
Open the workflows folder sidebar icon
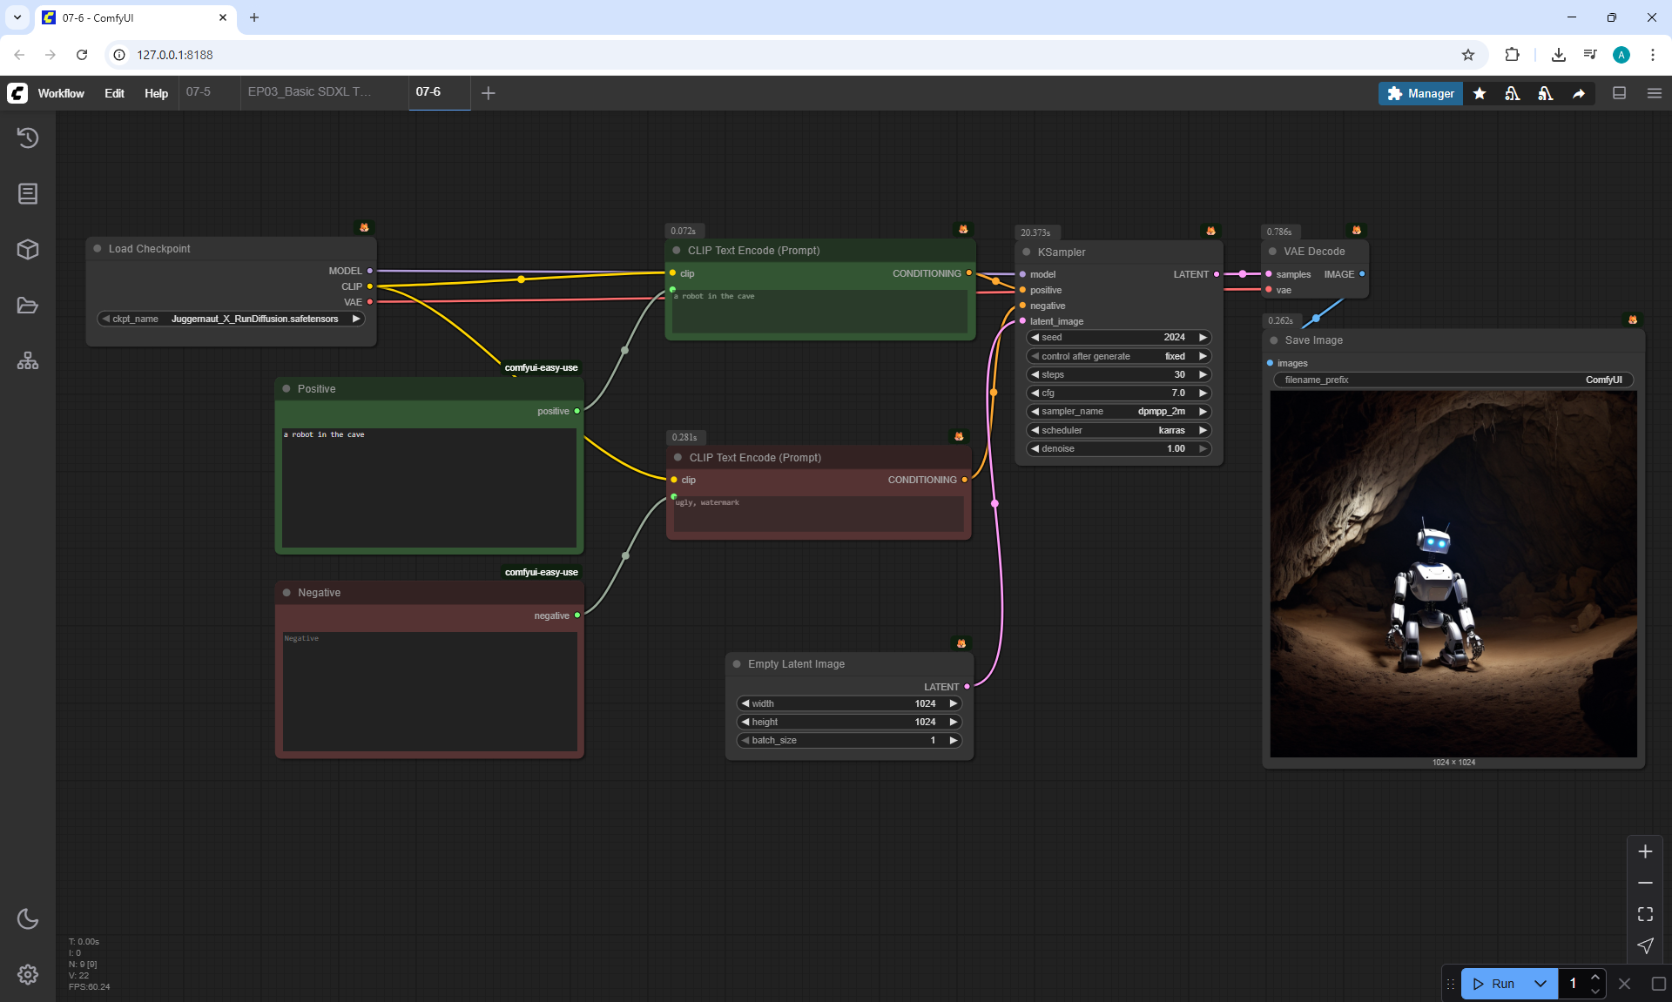pyautogui.click(x=28, y=306)
